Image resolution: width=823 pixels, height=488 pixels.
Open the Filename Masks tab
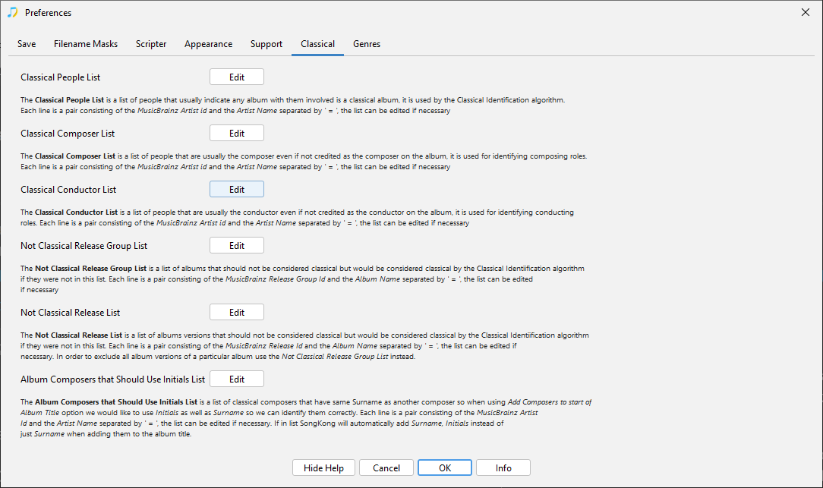pyautogui.click(x=86, y=44)
